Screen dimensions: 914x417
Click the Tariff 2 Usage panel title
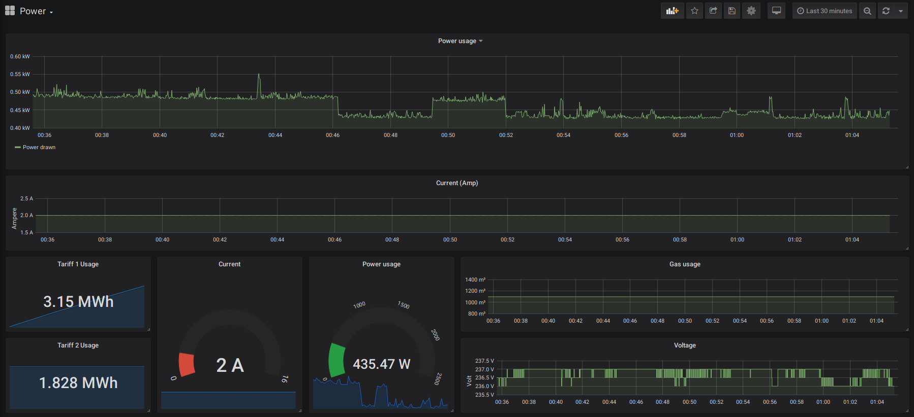(78, 345)
